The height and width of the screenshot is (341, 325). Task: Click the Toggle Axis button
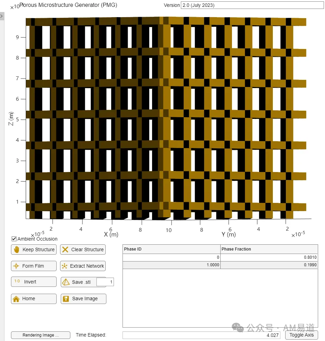pos(301,335)
